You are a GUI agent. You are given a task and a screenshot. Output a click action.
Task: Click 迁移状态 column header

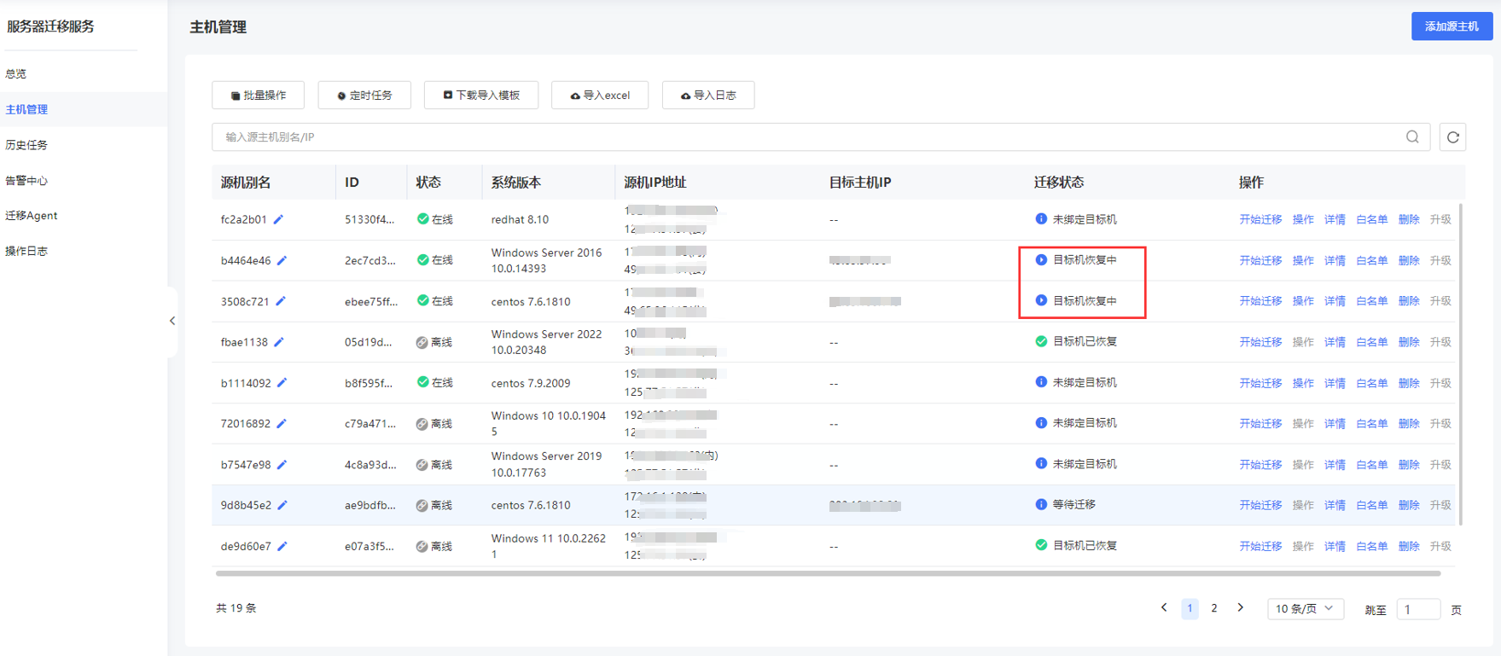(1059, 183)
